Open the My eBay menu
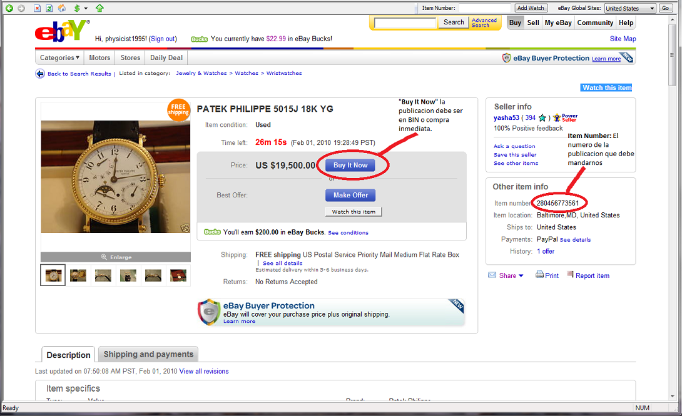Screen dimensions: 682x416 (x=558, y=22)
